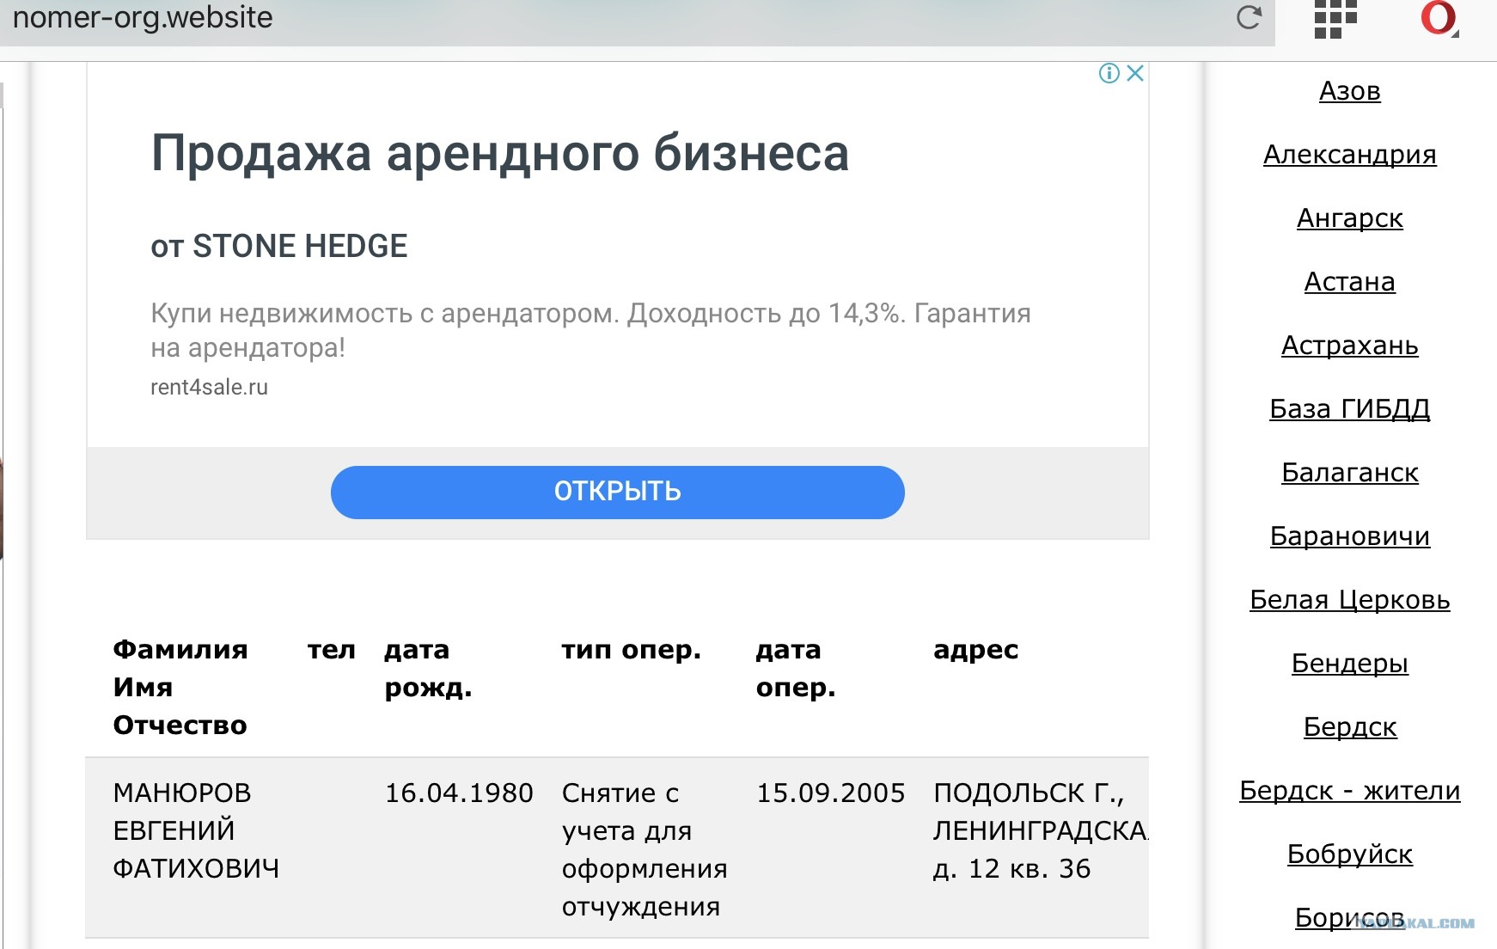Open the База ГИБДД link
This screenshot has width=1497, height=949.
[1349, 408]
